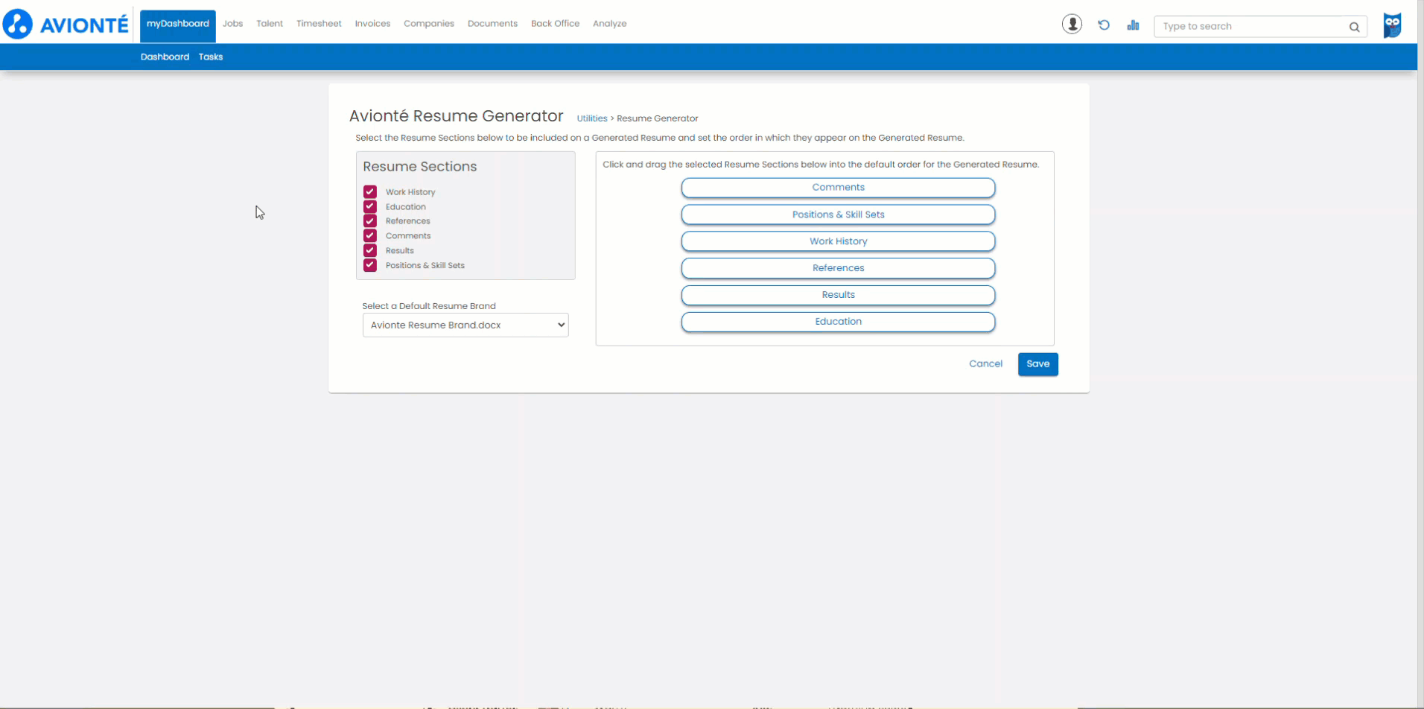1424x709 pixels.
Task: Click the Resume Generator breadcrumb text
Action: coord(657,118)
